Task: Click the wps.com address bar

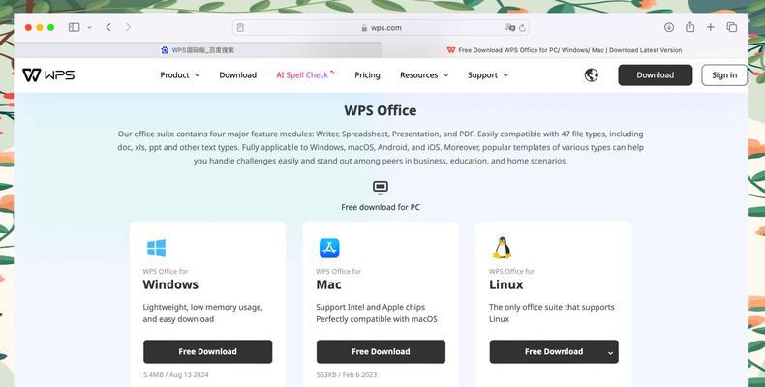Action: coord(381,28)
